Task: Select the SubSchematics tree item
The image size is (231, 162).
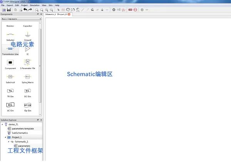Action: (x=20, y=133)
